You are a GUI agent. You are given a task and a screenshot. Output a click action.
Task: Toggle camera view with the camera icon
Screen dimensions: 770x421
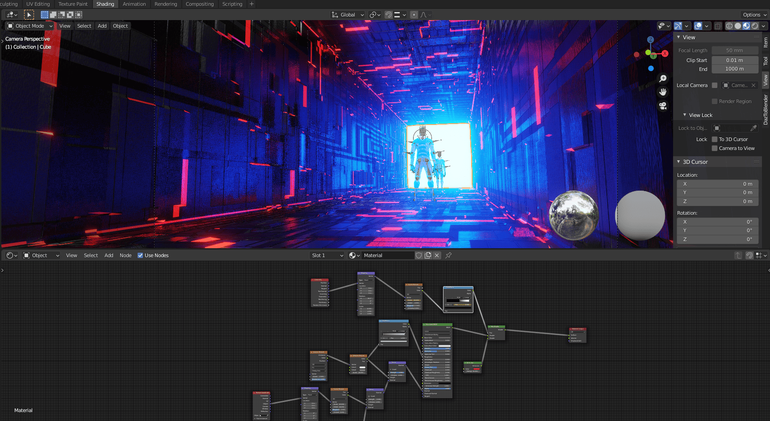663,106
